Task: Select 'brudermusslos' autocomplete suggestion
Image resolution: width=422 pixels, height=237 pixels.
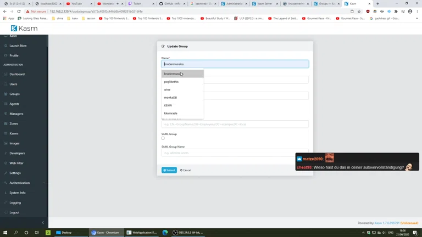Action: point(182,74)
